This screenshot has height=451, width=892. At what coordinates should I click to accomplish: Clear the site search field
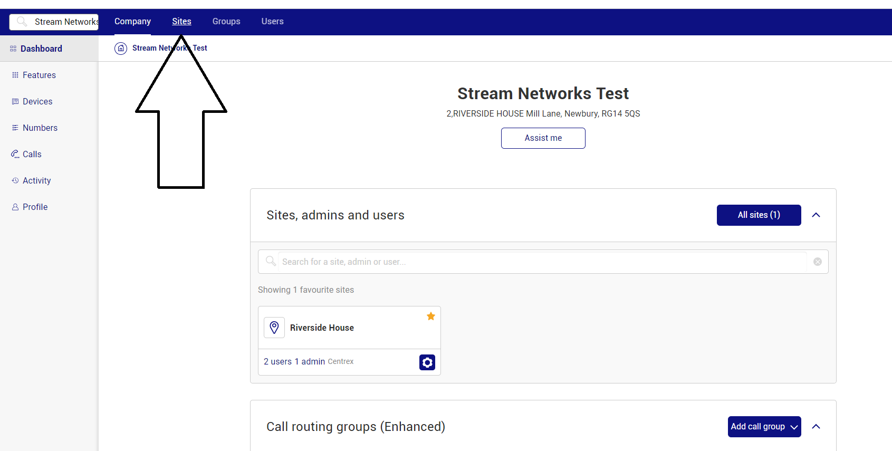tap(818, 262)
